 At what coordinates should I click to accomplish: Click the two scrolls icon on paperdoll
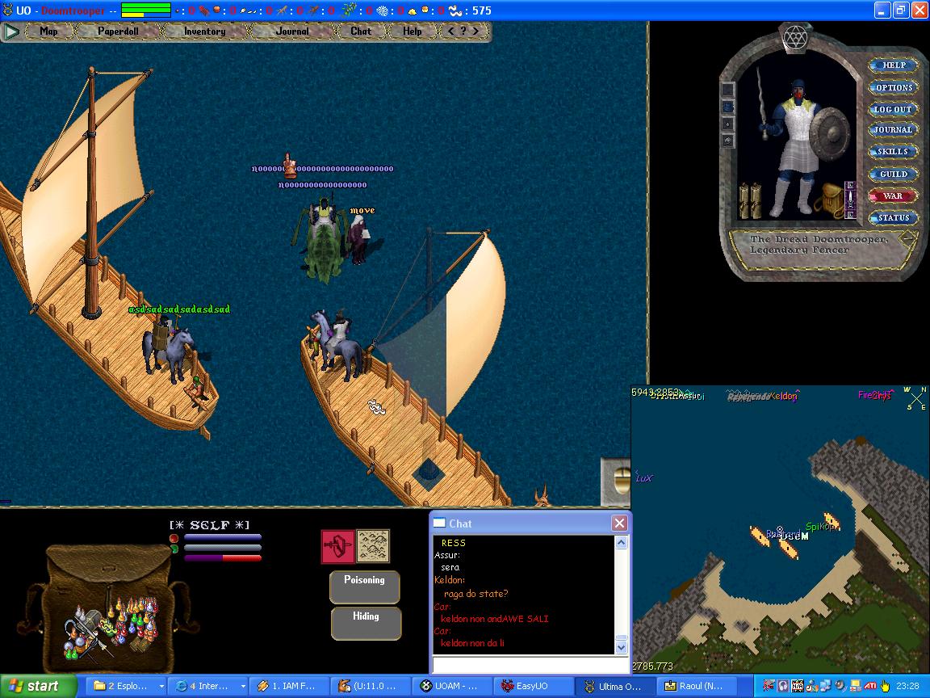(750, 200)
